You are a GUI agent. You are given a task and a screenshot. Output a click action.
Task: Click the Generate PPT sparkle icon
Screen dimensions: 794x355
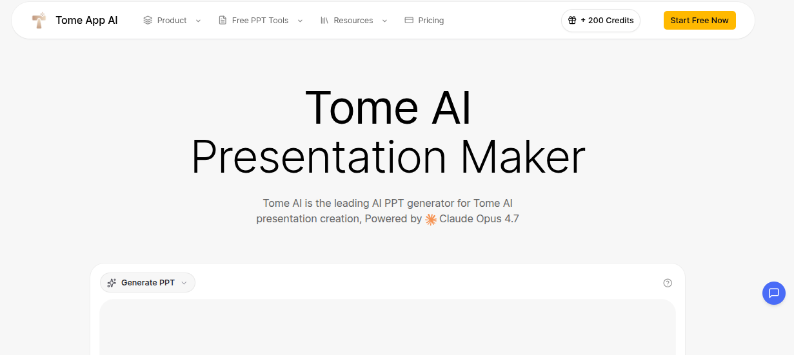(x=112, y=283)
